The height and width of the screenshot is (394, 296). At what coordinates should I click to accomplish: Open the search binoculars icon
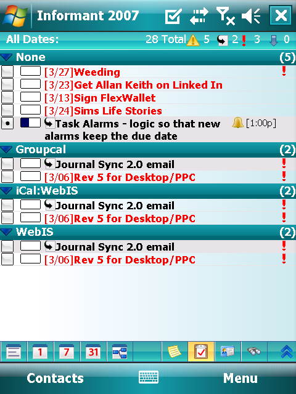(254, 352)
